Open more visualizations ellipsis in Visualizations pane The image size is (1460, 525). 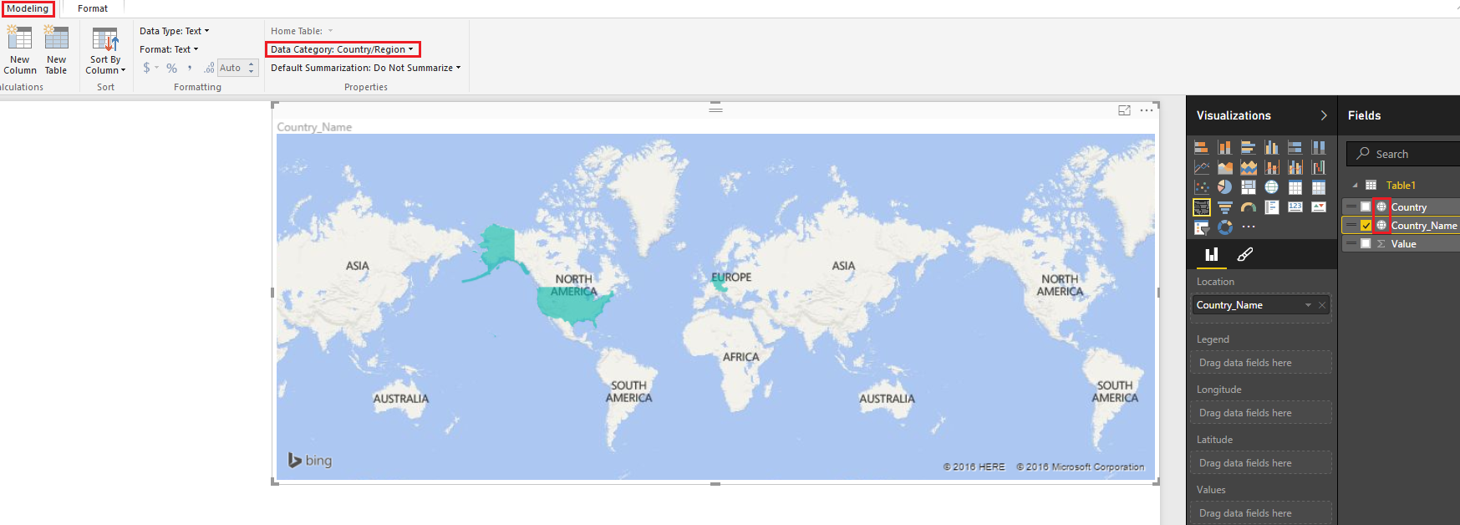(x=1248, y=227)
